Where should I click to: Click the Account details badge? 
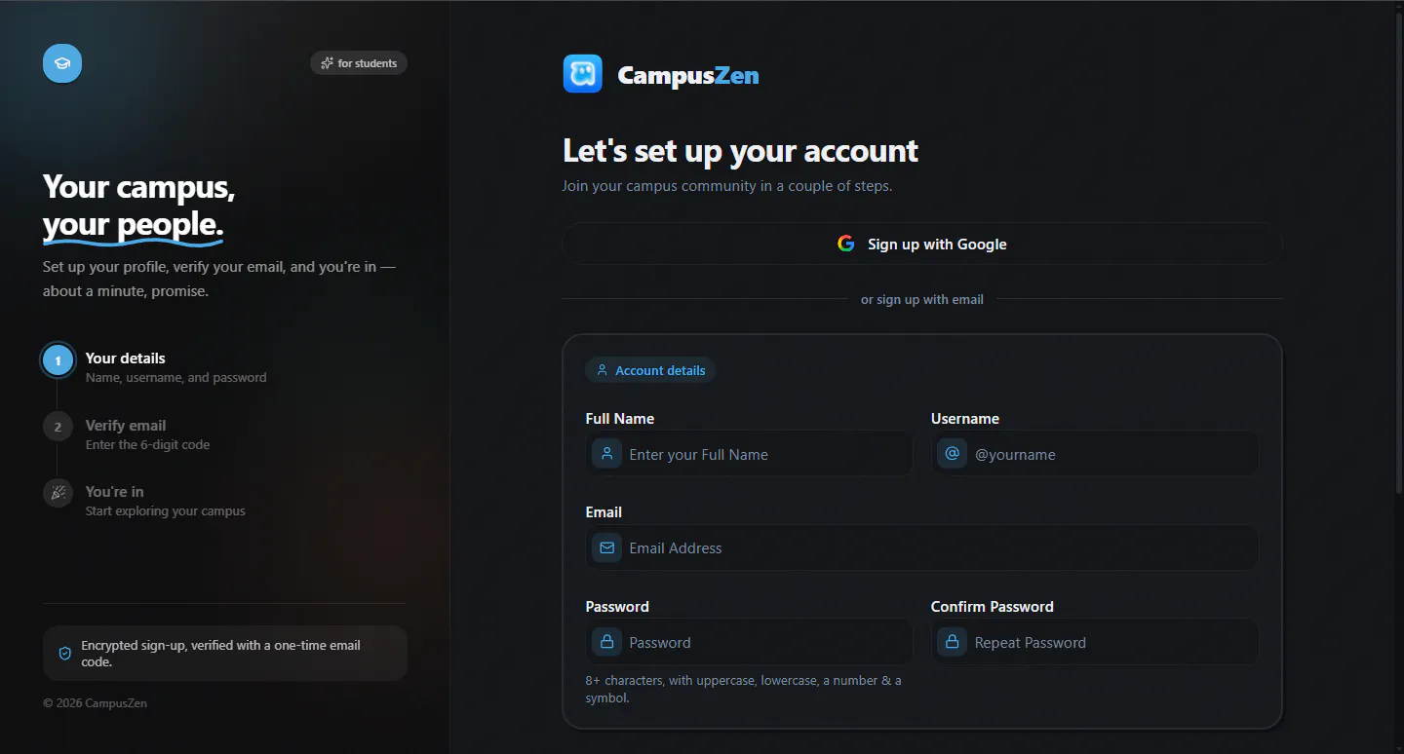[x=650, y=370]
